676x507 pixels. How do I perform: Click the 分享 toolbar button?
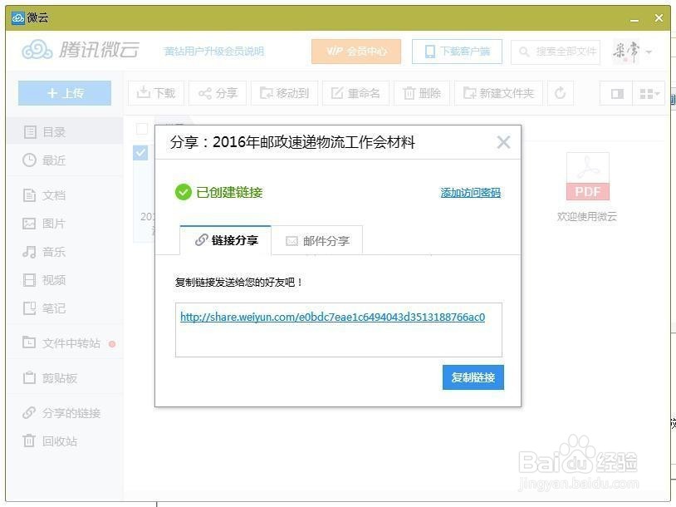pos(218,93)
